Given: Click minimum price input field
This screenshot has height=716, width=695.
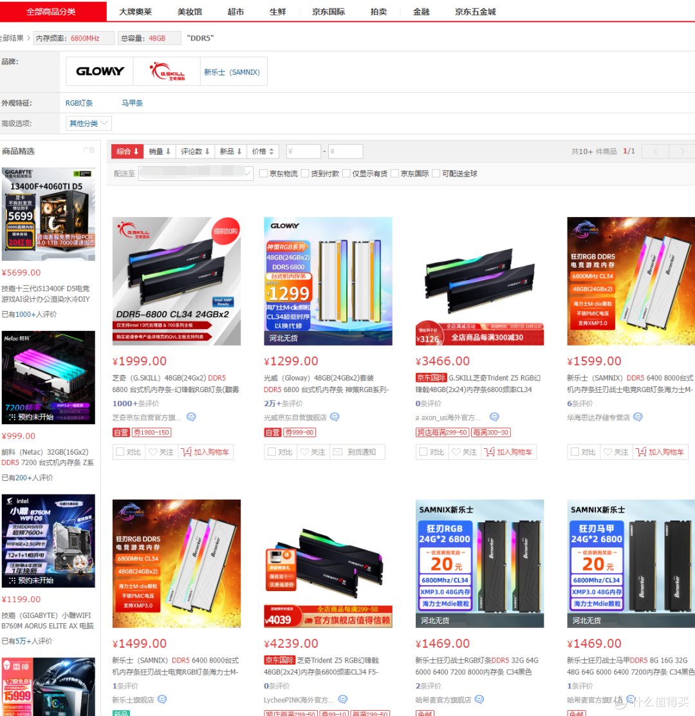Looking at the screenshot, I should (x=304, y=151).
